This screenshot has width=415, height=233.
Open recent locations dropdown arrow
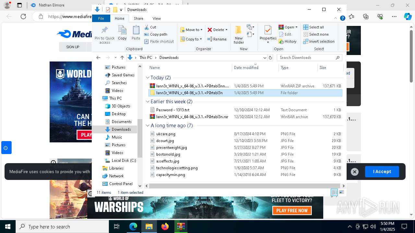pyautogui.click(x=115, y=58)
